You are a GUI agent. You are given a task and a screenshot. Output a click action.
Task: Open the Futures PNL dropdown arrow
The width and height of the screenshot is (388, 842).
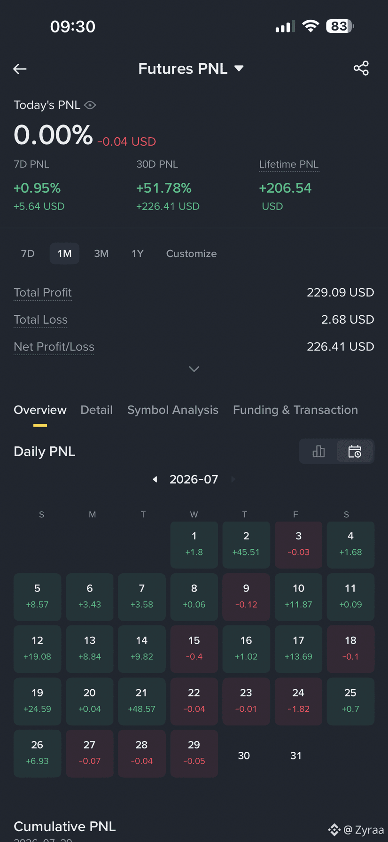click(239, 69)
